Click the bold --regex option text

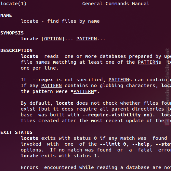tap(43, 80)
